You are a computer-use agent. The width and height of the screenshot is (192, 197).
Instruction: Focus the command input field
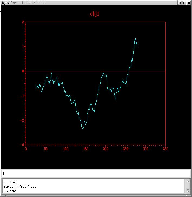pos(96,174)
